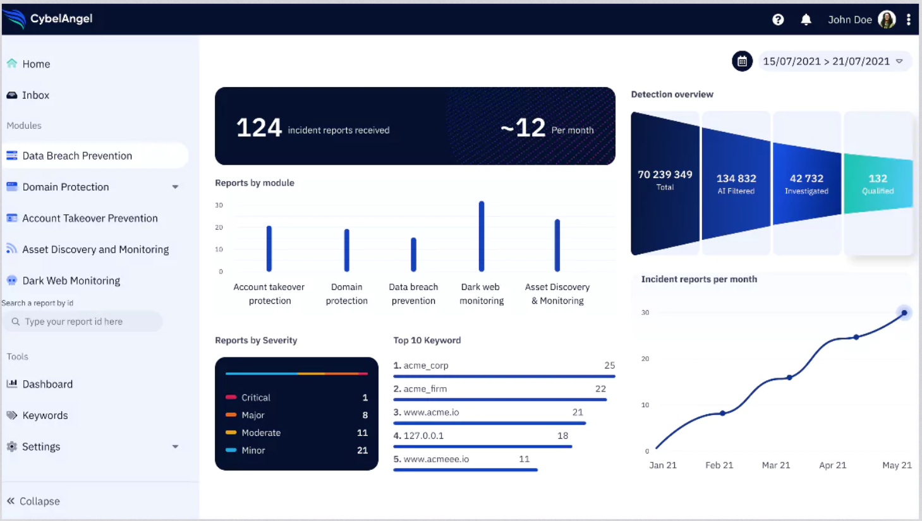The width and height of the screenshot is (922, 521).
Task: Select Data Breach Prevention module
Action: click(x=95, y=155)
